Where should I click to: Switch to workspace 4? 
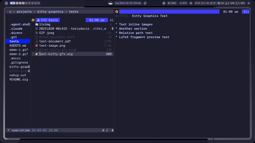23,3
